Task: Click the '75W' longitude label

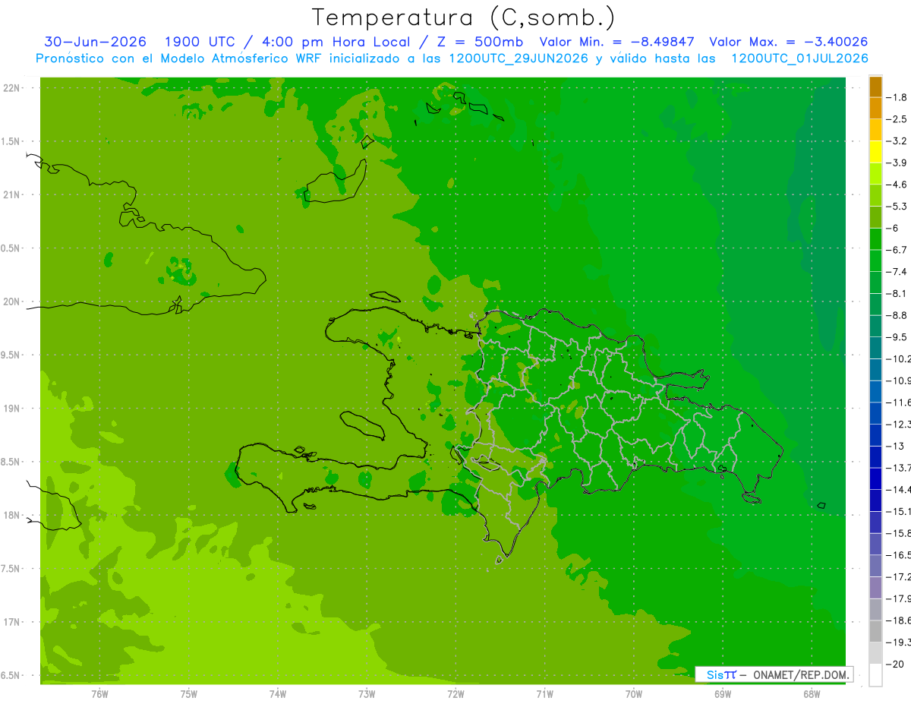Action: coord(189,693)
